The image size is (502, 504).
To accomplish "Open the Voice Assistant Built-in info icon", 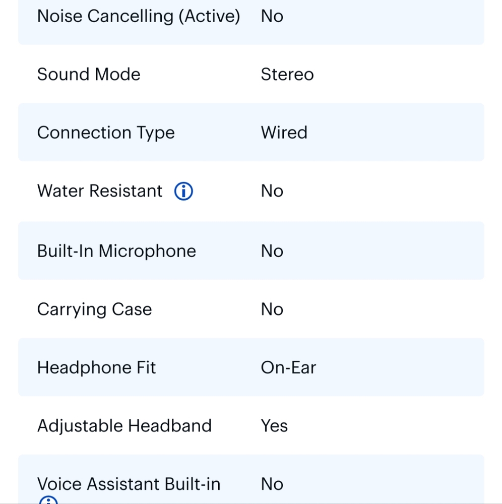I will coord(48,500).
